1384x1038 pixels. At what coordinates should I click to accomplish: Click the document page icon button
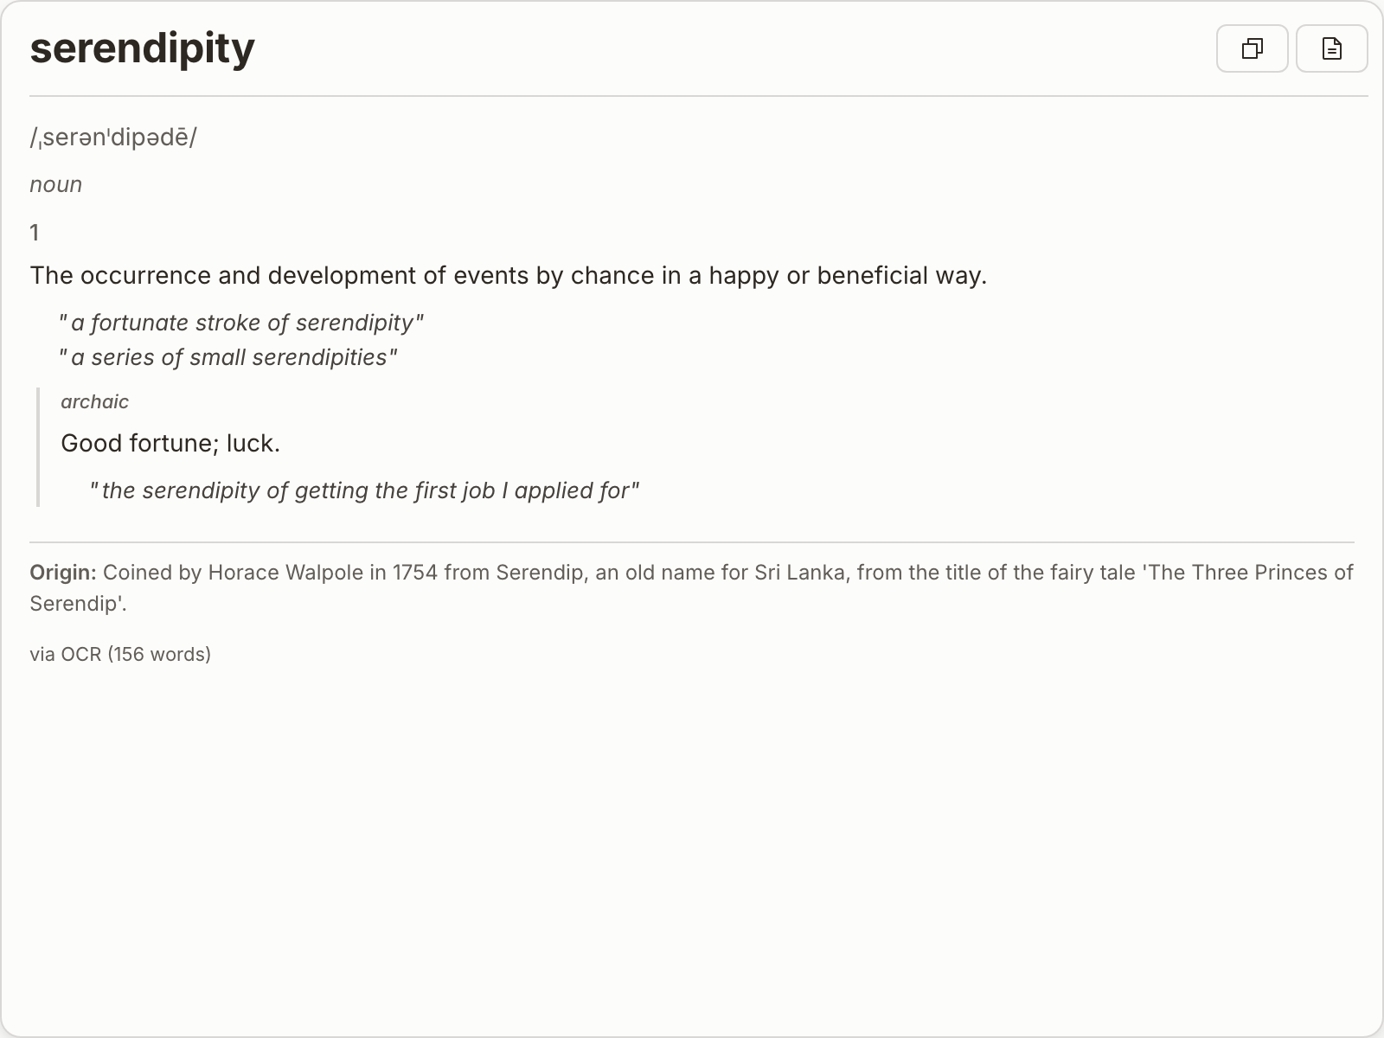(x=1331, y=48)
